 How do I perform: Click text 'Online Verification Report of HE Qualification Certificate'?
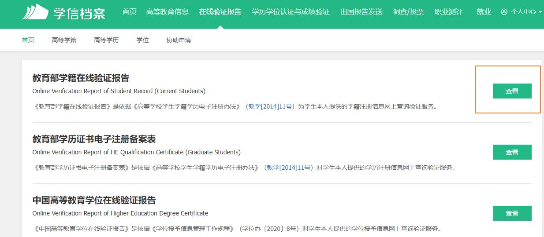108,152
